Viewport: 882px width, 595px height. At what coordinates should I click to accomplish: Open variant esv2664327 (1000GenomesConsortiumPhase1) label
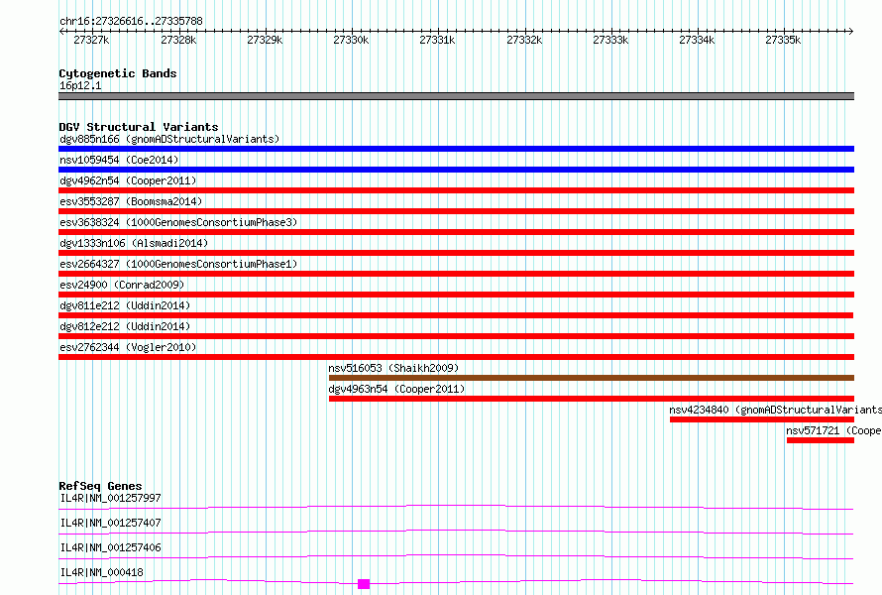pyautogui.click(x=178, y=264)
